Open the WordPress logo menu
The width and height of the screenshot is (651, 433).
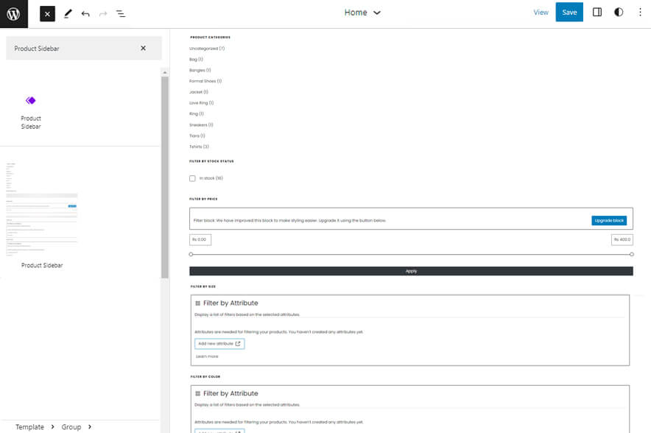pyautogui.click(x=13, y=13)
